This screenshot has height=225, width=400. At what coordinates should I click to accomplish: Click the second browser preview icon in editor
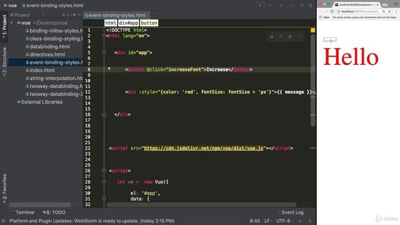[x=281, y=37]
